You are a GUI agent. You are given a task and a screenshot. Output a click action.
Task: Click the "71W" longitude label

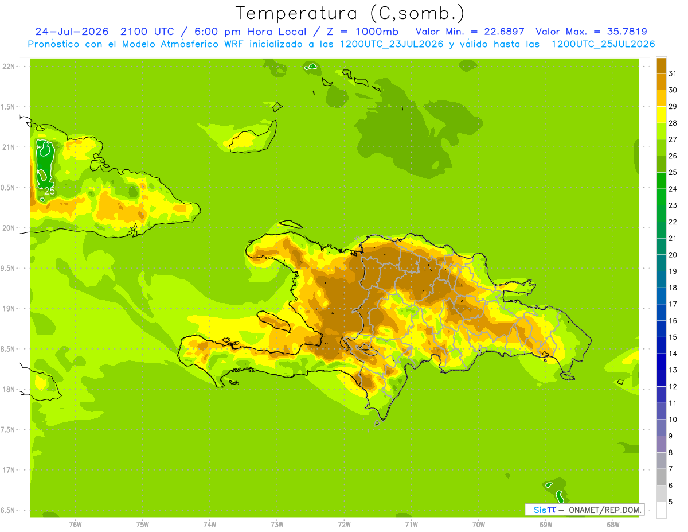coord(412,525)
